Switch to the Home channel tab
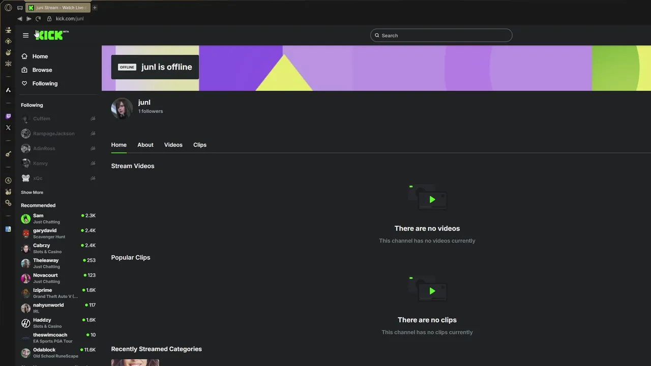The height and width of the screenshot is (366, 651). point(119,145)
